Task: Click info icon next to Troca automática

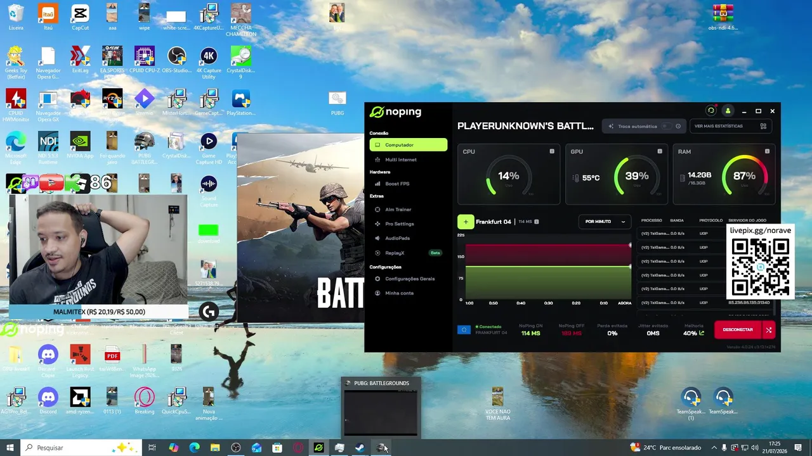Action: coord(678,126)
